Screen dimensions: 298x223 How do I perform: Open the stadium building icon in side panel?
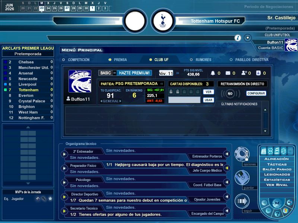[x=264, y=151]
